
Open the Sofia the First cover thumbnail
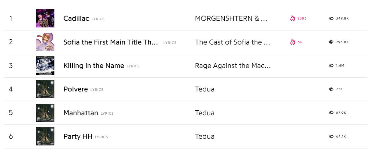(x=45, y=42)
